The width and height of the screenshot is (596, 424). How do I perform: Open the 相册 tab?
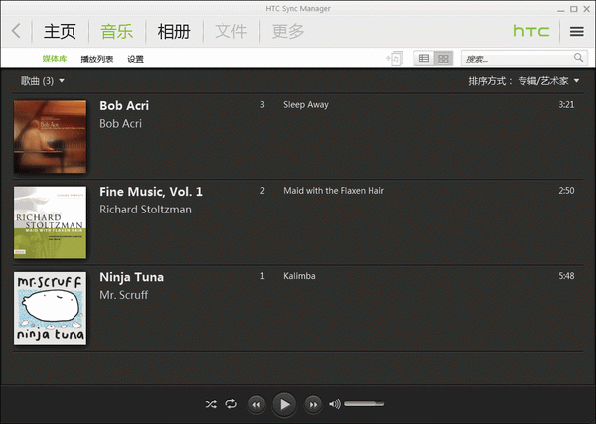[174, 31]
